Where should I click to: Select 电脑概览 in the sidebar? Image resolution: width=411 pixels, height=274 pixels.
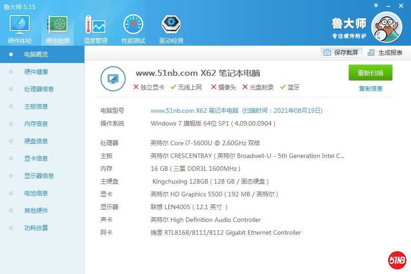tap(36, 54)
